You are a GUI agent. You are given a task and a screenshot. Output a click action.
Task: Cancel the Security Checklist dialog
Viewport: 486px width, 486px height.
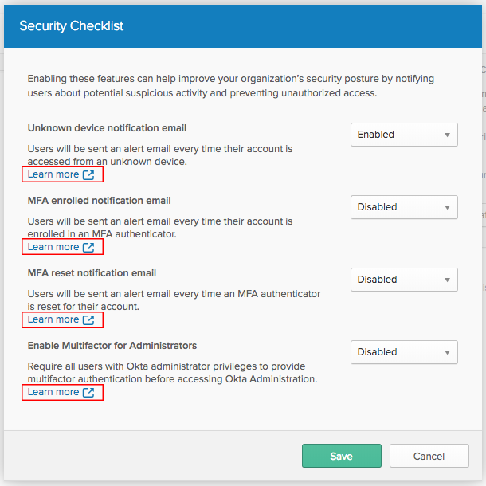[x=429, y=456]
